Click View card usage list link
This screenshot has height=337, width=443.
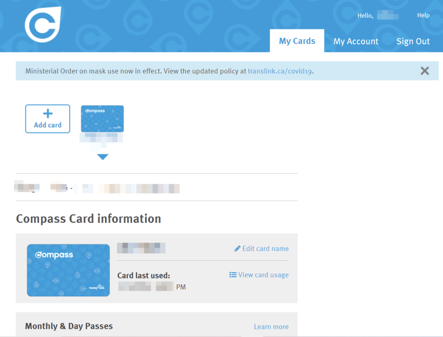pyautogui.click(x=259, y=275)
